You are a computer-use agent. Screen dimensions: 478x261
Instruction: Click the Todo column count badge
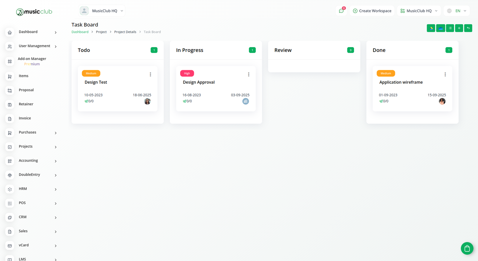154,50
